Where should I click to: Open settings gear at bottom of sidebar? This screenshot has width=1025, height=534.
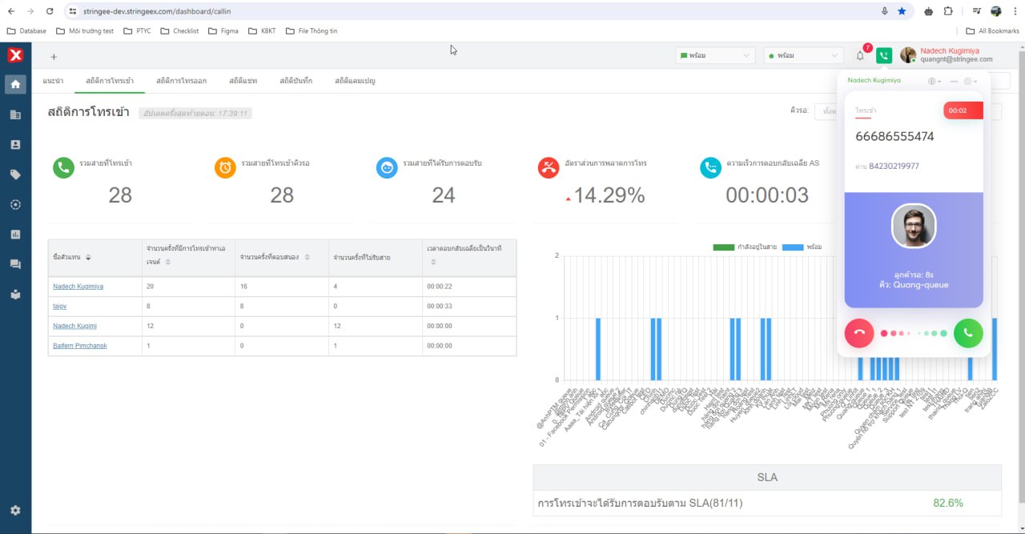point(15,510)
